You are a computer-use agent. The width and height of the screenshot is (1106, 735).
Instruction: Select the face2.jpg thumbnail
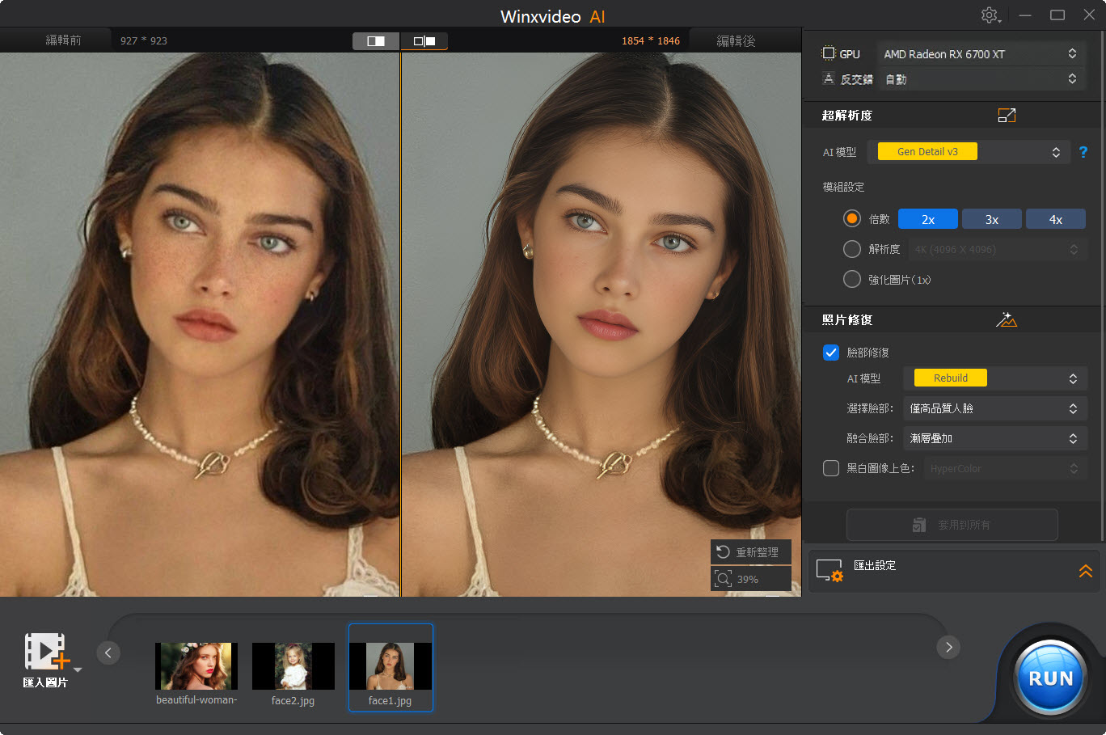coord(293,668)
